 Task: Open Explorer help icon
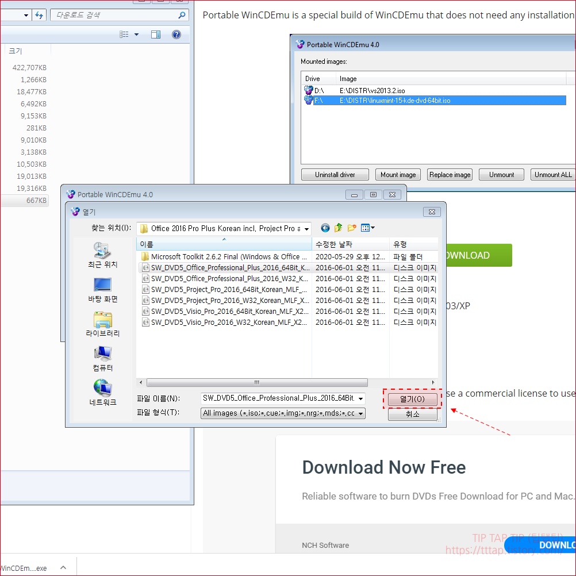coord(176,34)
